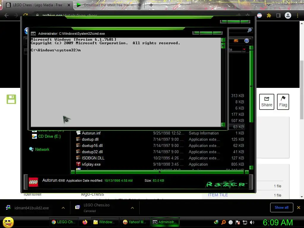Open Chrome three-dot menu

297,15
